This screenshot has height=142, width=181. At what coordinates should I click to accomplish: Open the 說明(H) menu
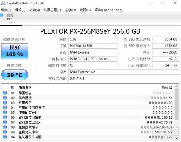(85, 10)
